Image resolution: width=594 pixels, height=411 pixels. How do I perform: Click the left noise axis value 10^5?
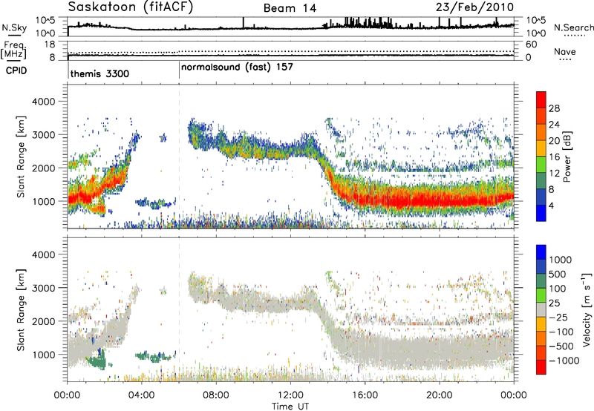pos(45,21)
